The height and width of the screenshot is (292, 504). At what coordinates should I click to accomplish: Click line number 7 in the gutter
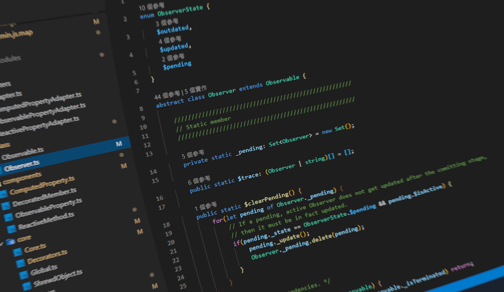click(x=137, y=91)
